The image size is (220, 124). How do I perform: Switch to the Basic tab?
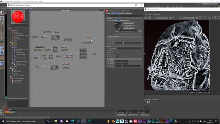pyautogui.click(x=109, y=13)
